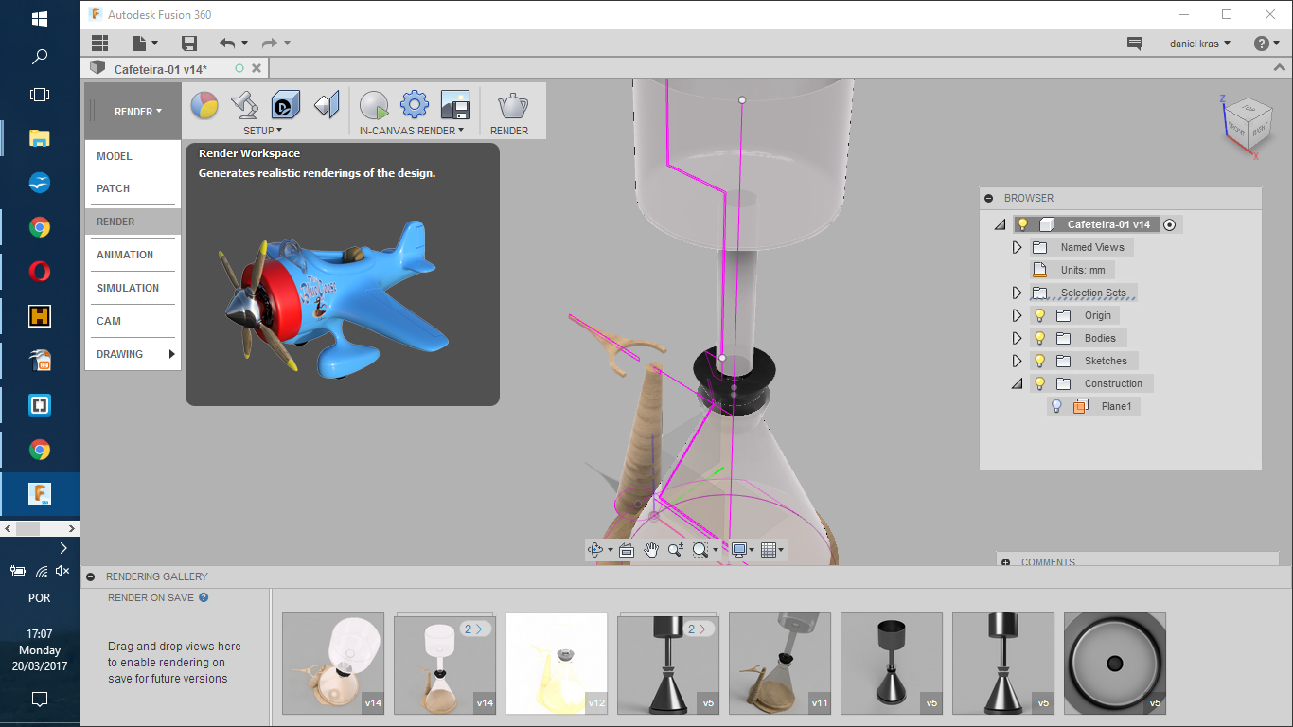The width and height of the screenshot is (1293, 727).
Task: Collapse the Rendering Gallery panel
Action: [x=91, y=576]
